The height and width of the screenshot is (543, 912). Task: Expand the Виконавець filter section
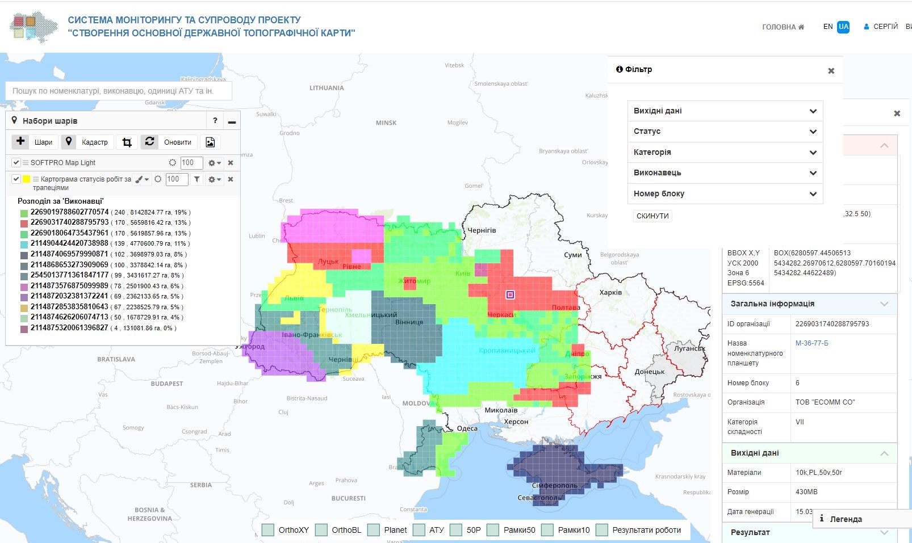click(725, 172)
